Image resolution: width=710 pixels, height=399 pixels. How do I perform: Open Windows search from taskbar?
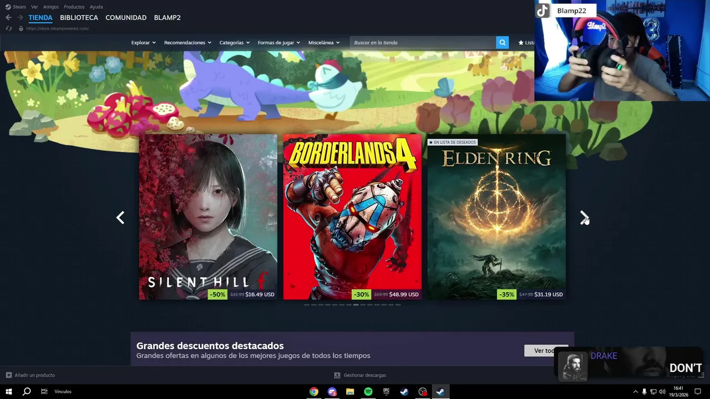coord(26,391)
